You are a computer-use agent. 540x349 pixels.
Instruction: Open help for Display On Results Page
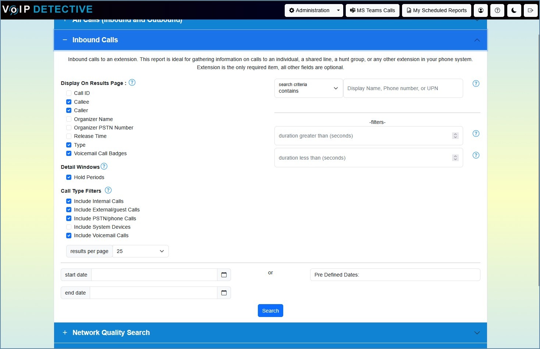(132, 83)
